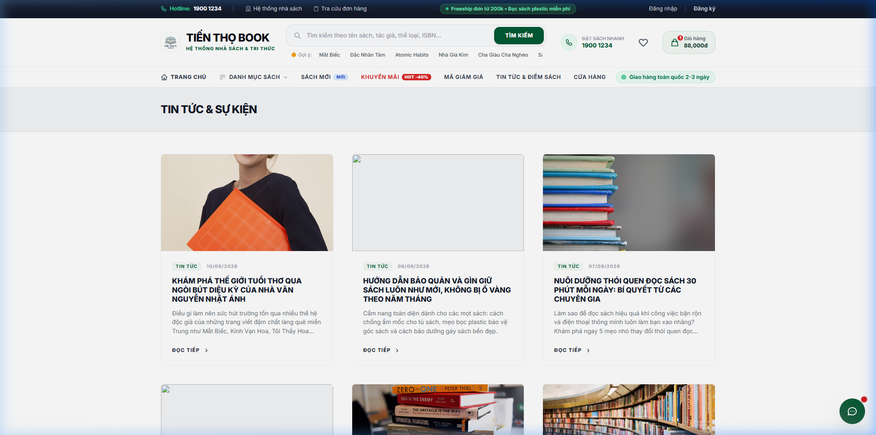Viewport: 876px width, 435px height.
Task: Open Tra cứu đơn hàng link
Action: click(340, 9)
